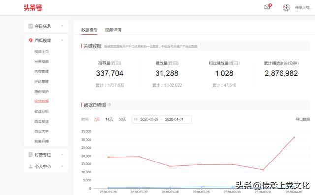Open 西瓜大学 page
Screen dimensions: 315x195
point(41,131)
